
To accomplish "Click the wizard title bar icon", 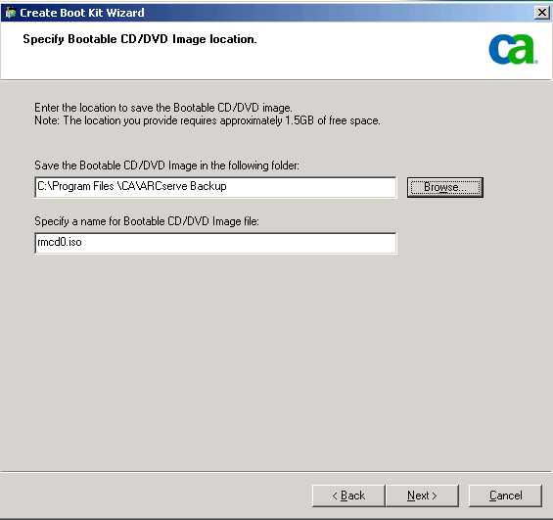I will 10,13.
